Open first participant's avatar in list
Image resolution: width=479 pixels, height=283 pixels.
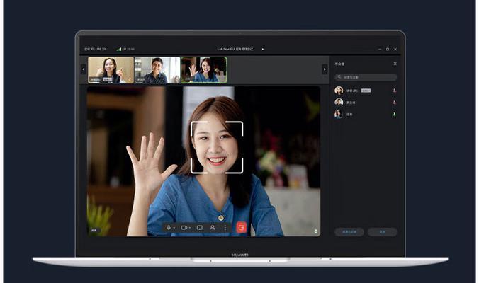(x=339, y=91)
